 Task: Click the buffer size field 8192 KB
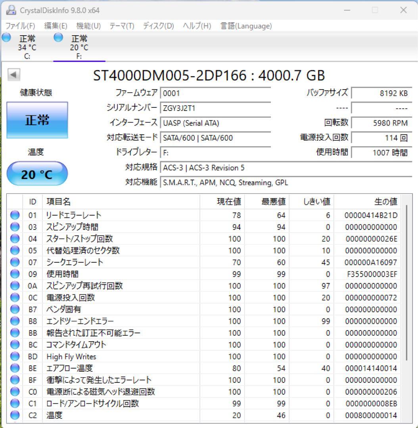[x=382, y=93]
